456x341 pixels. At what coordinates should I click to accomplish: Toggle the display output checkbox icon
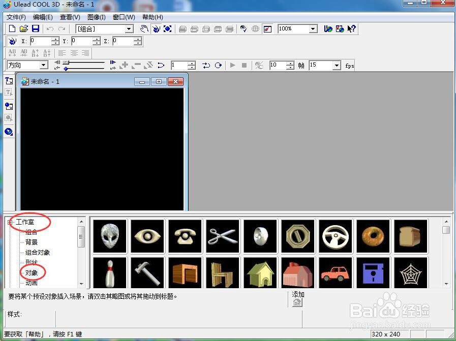(x=267, y=29)
